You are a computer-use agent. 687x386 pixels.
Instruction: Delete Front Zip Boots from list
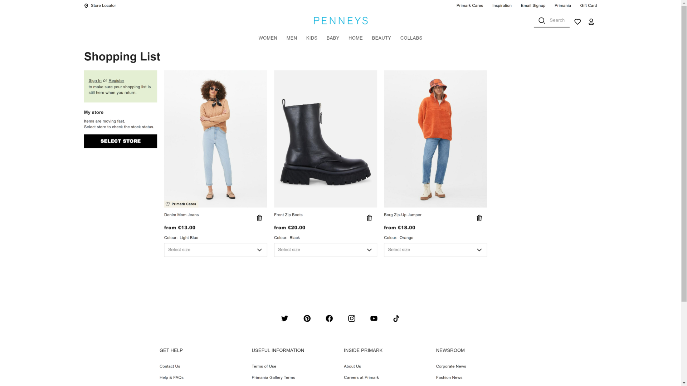369,218
